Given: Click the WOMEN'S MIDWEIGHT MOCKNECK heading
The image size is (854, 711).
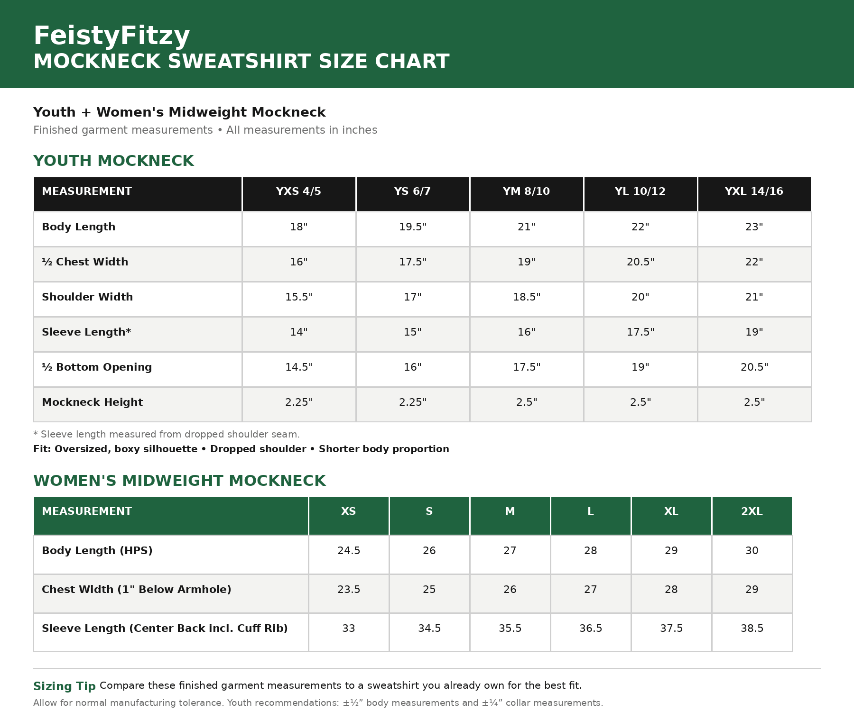Looking at the screenshot, I should 179,481.
